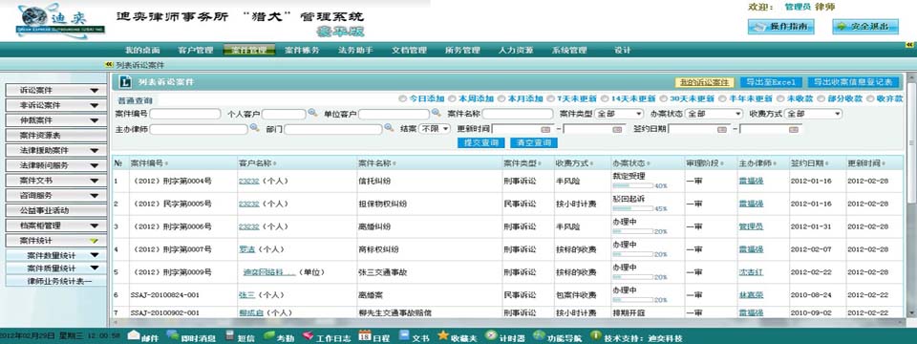Click 安全退出 logout button
917x344 pixels.
(865, 27)
